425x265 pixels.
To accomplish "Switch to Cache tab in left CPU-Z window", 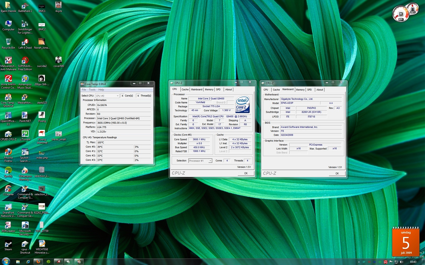I will pyautogui.click(x=185, y=89).
